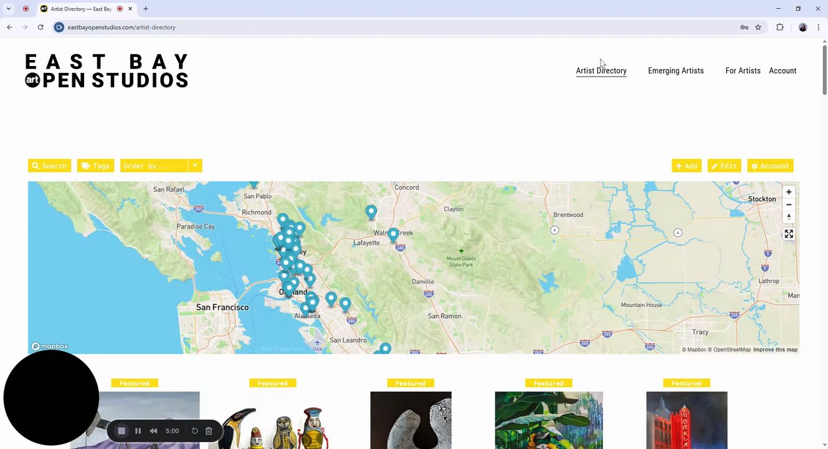Reload the page with refresh icon
Image resolution: width=828 pixels, height=449 pixels.
[x=40, y=27]
